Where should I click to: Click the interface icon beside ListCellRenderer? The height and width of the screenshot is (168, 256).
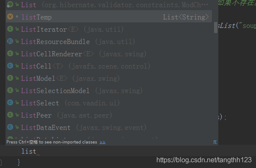[10, 53]
